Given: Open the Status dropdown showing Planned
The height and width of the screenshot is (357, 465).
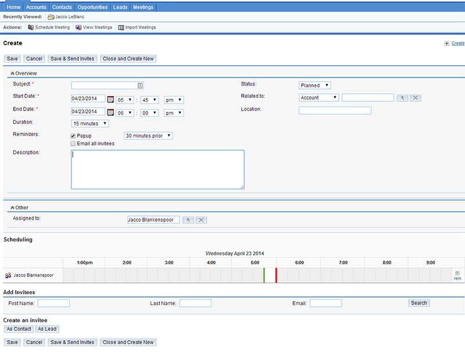Looking at the screenshot, I should point(314,86).
